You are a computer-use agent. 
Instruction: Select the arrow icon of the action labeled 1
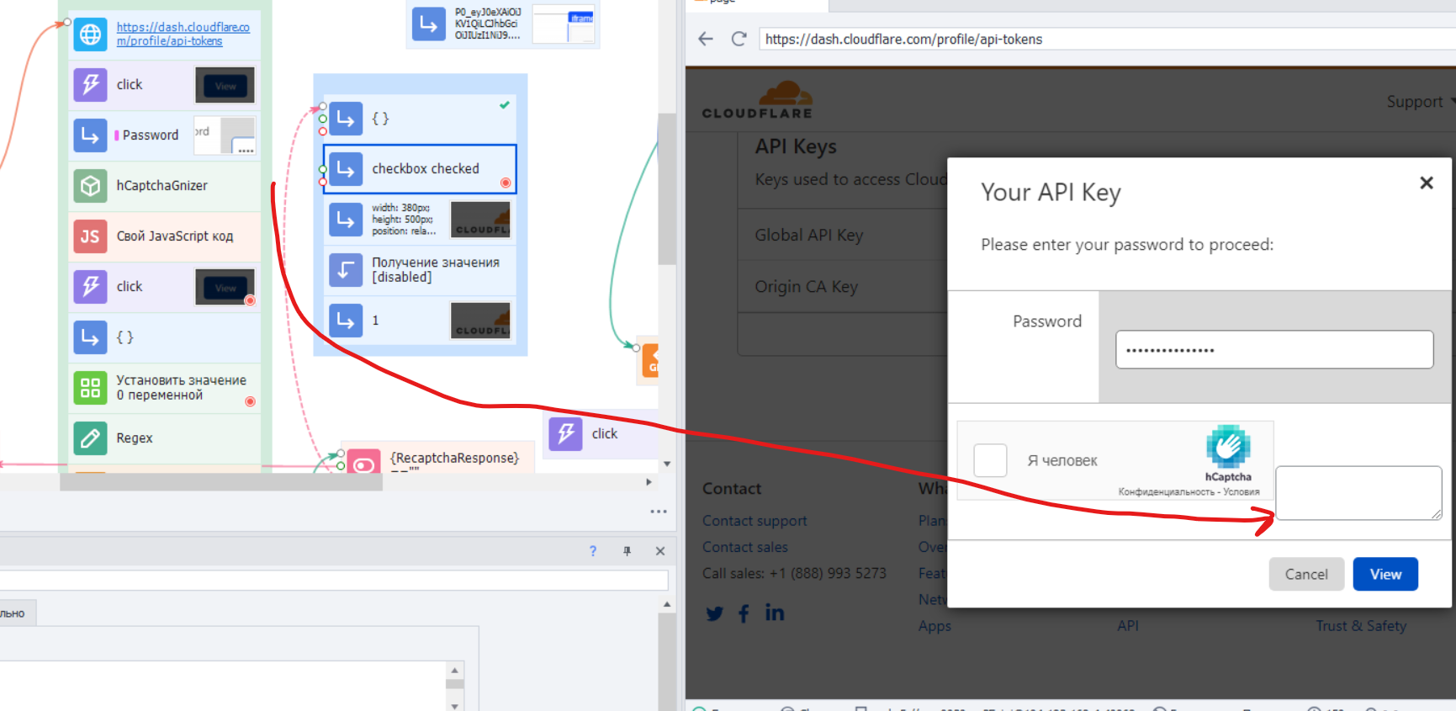coord(346,321)
